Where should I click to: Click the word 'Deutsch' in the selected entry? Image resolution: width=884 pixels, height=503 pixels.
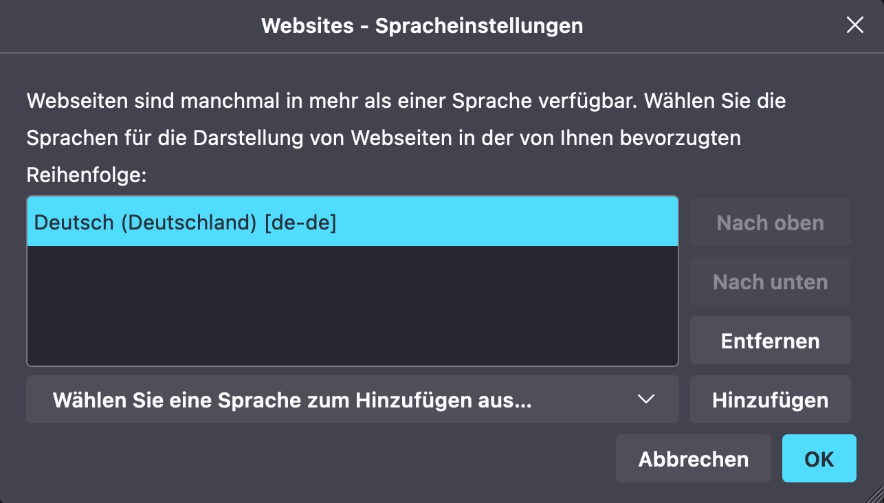tap(74, 223)
